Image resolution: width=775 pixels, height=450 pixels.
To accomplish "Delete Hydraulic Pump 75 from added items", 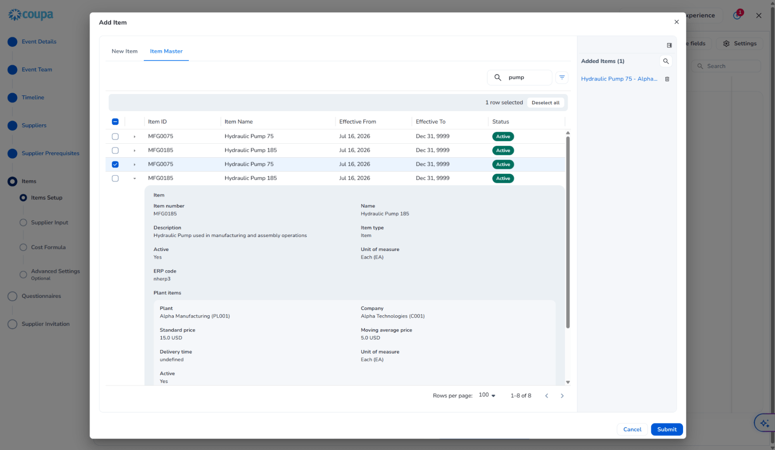I will click(x=667, y=79).
